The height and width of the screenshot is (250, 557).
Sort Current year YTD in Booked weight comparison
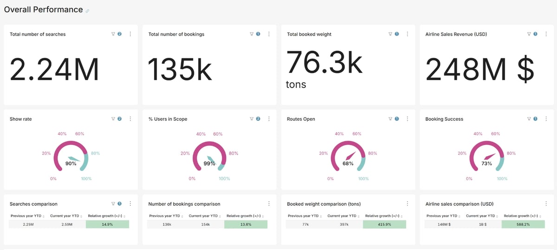pos(358,216)
